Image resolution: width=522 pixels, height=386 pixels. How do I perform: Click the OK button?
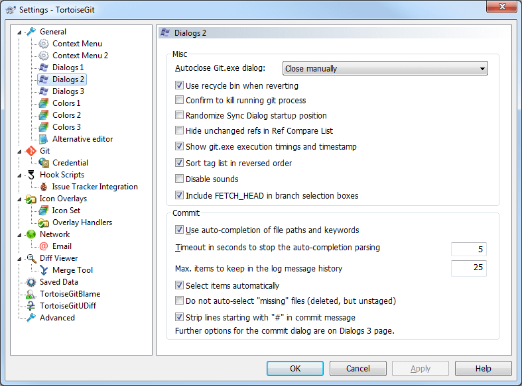pyautogui.click(x=295, y=368)
